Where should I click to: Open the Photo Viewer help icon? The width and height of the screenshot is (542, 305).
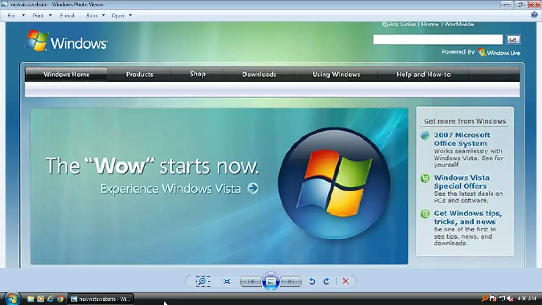(534, 15)
